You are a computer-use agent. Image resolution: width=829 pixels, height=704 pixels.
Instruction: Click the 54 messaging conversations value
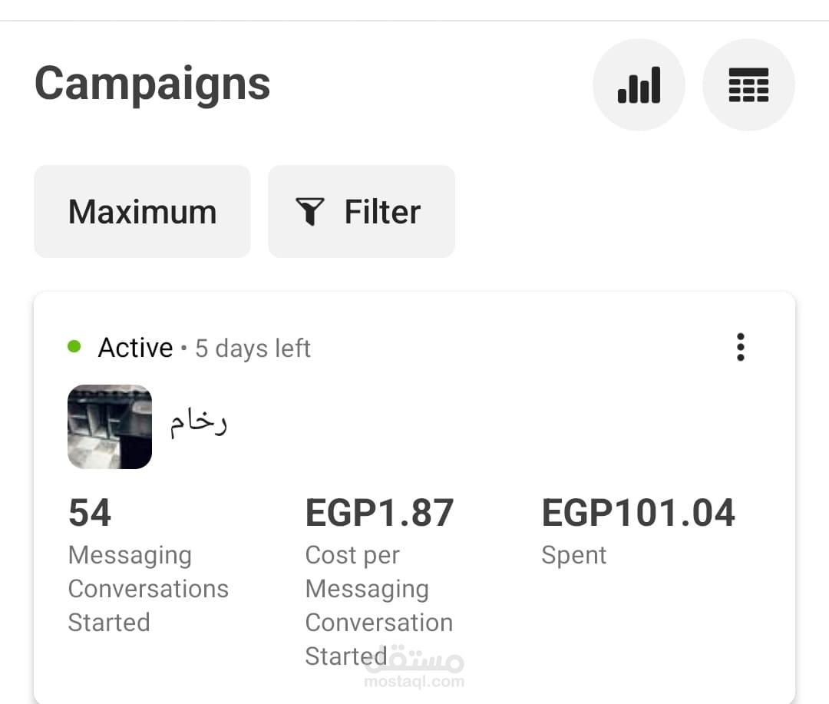click(90, 513)
